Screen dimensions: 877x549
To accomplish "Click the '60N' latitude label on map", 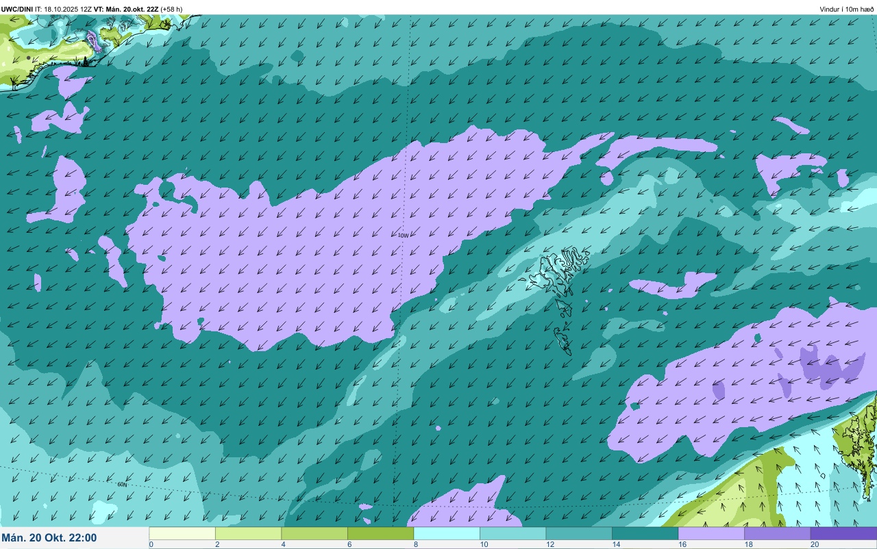I will pyautogui.click(x=122, y=485).
